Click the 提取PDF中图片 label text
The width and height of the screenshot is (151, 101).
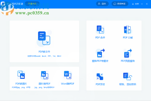point(100,61)
